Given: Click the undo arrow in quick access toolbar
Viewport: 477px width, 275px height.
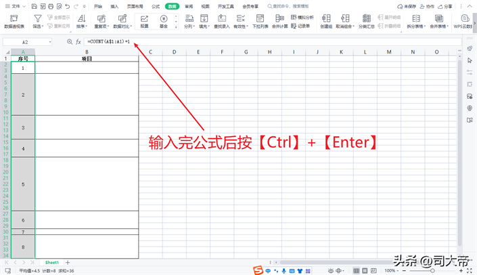Looking at the screenshot, I should pyautogui.click(x=66, y=6).
